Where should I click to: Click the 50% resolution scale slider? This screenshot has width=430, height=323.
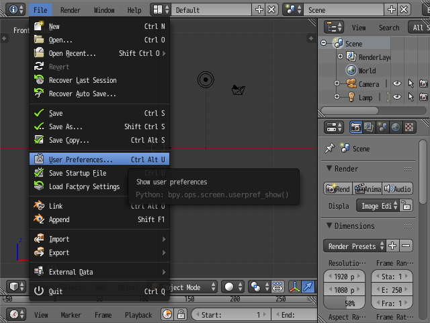(x=347, y=303)
